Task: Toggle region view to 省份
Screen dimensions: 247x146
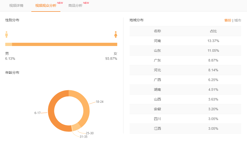Action: click(228, 20)
